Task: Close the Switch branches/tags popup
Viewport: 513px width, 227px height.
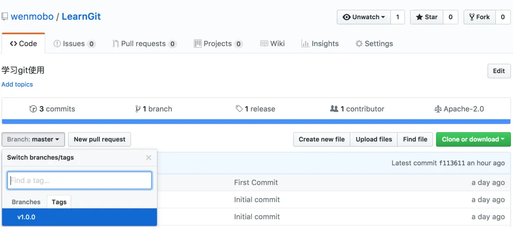Action: point(149,157)
